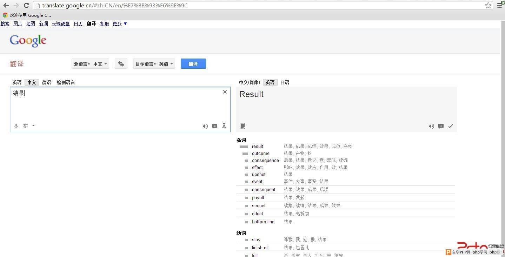Rate translation with checkmark icon
The width and height of the screenshot is (505, 257).
pos(451,126)
